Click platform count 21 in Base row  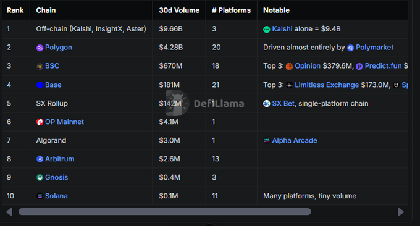[x=216, y=85]
